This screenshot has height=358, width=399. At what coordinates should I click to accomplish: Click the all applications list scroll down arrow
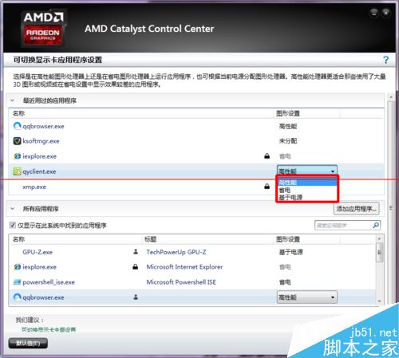point(379,301)
